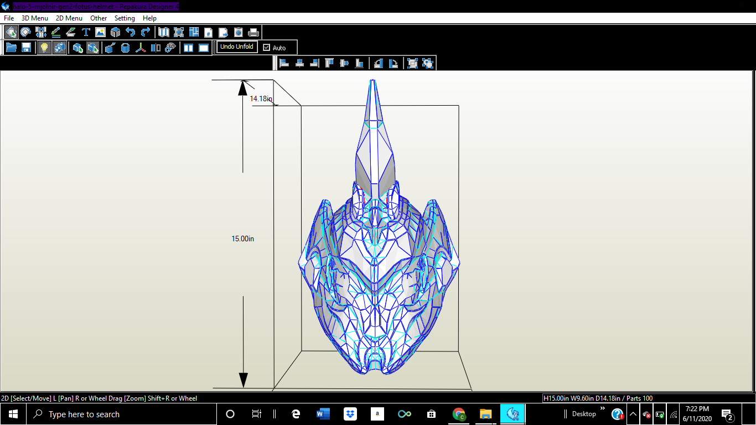Save with the floppy disk icon
Screen dimensions: 756x425
coord(26,48)
